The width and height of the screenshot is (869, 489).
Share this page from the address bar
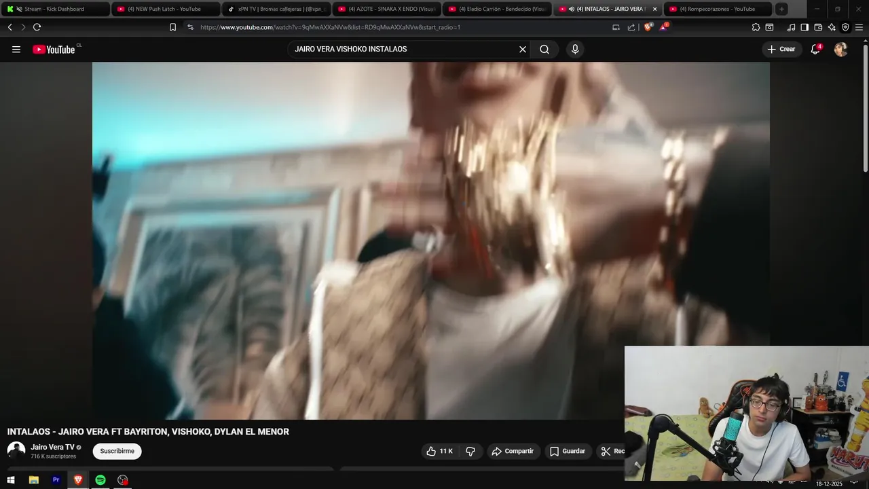click(631, 27)
